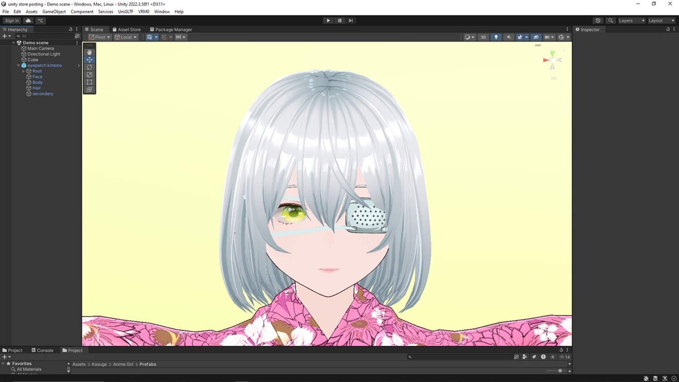Select the Scale tool

coord(89,75)
